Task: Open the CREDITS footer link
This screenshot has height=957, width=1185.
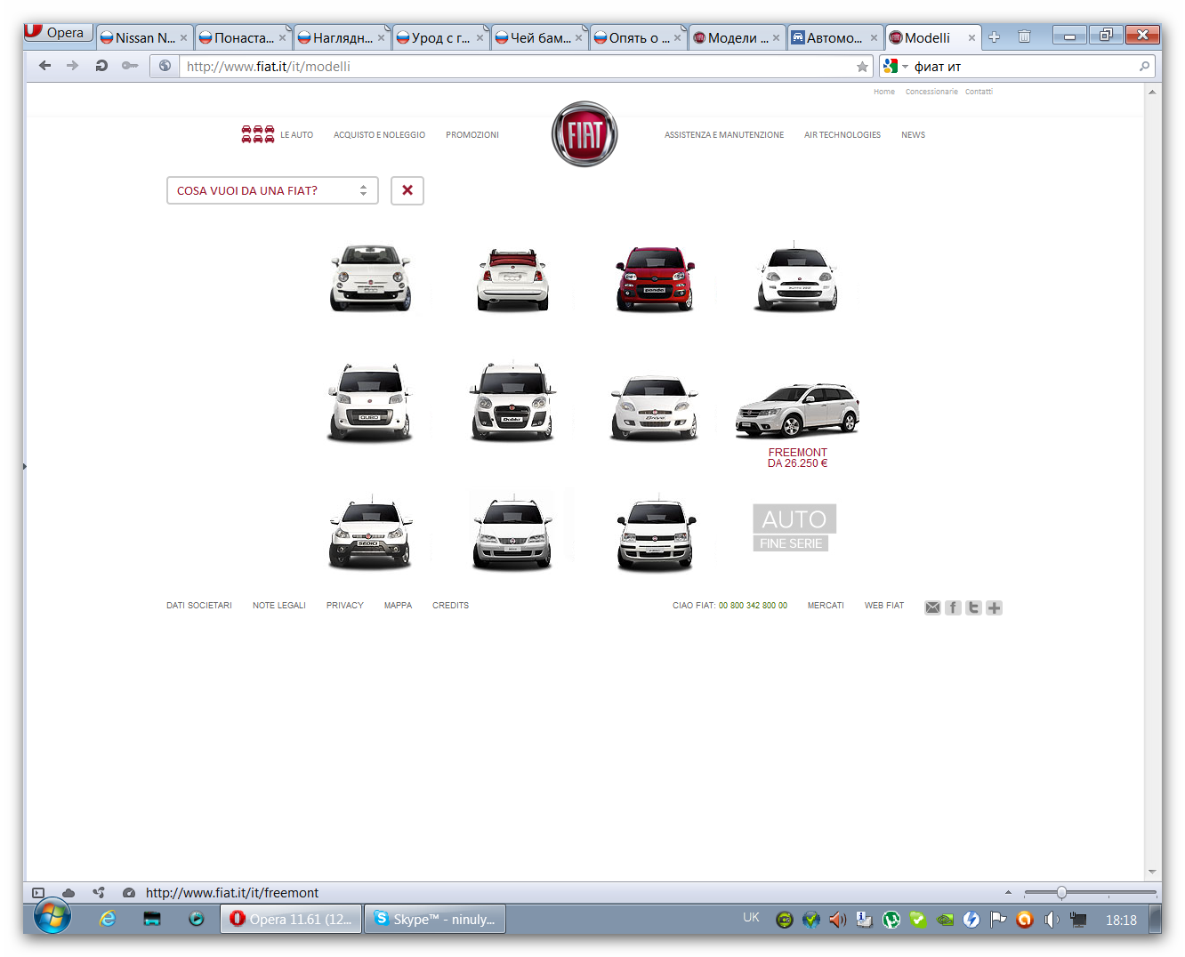Action: (x=450, y=606)
